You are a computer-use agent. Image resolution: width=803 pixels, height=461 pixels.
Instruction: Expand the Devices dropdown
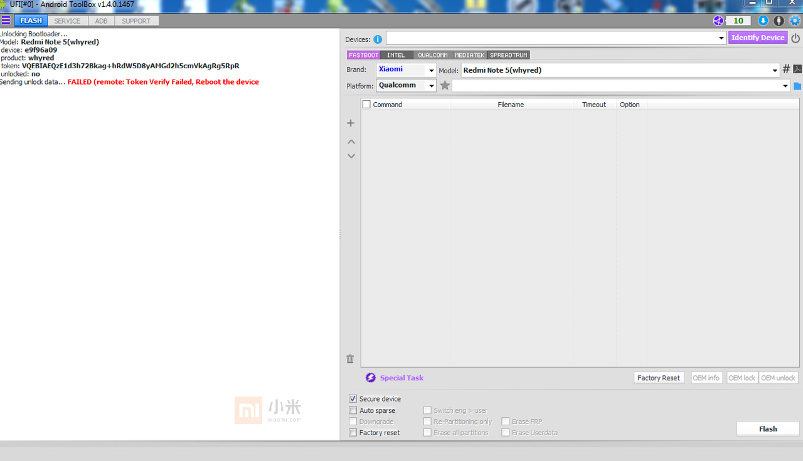pyautogui.click(x=721, y=38)
